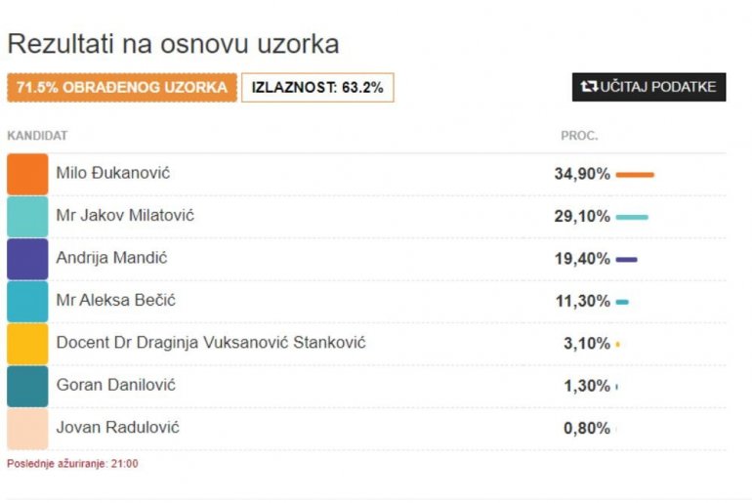Click Aleksa Bečić's blue color swatch
Image resolution: width=752 pixels, height=503 pixels.
tap(27, 301)
